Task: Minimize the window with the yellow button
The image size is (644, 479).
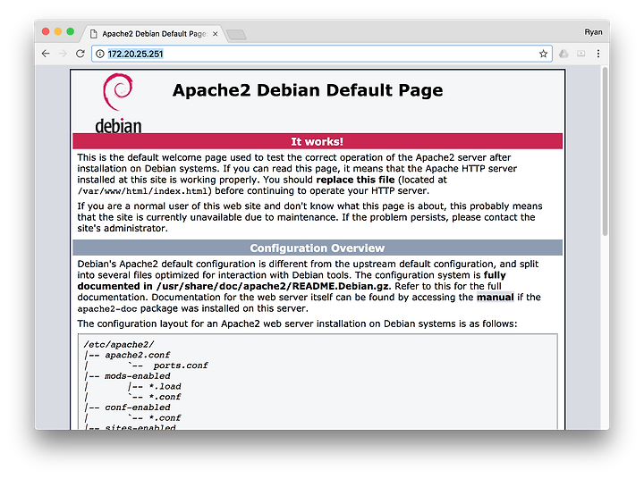Action: point(58,31)
